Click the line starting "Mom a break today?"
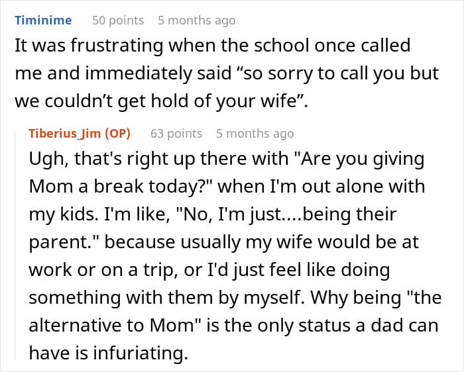 coord(227,187)
